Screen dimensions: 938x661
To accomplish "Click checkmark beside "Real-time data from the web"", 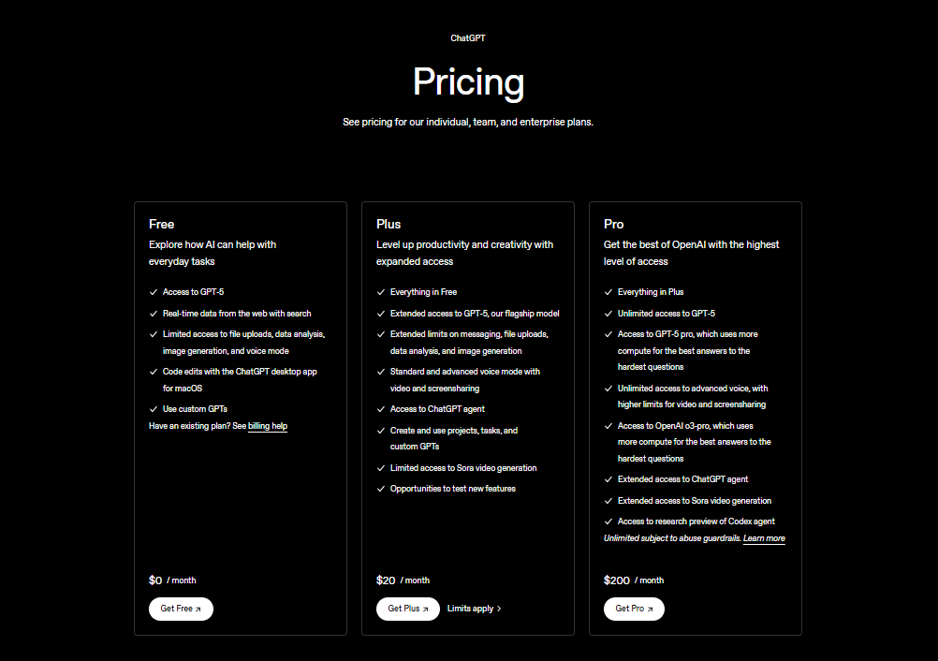I will pyautogui.click(x=153, y=313).
